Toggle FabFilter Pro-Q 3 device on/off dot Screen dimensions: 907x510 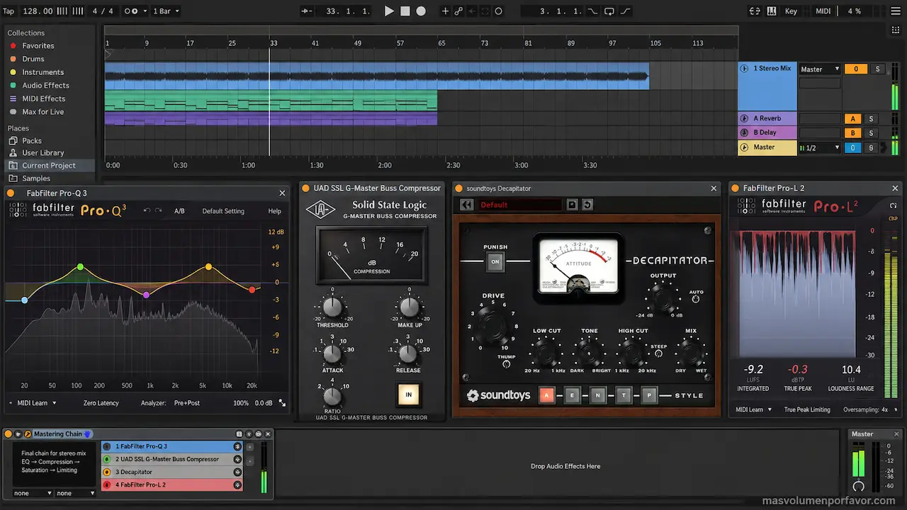click(11, 193)
